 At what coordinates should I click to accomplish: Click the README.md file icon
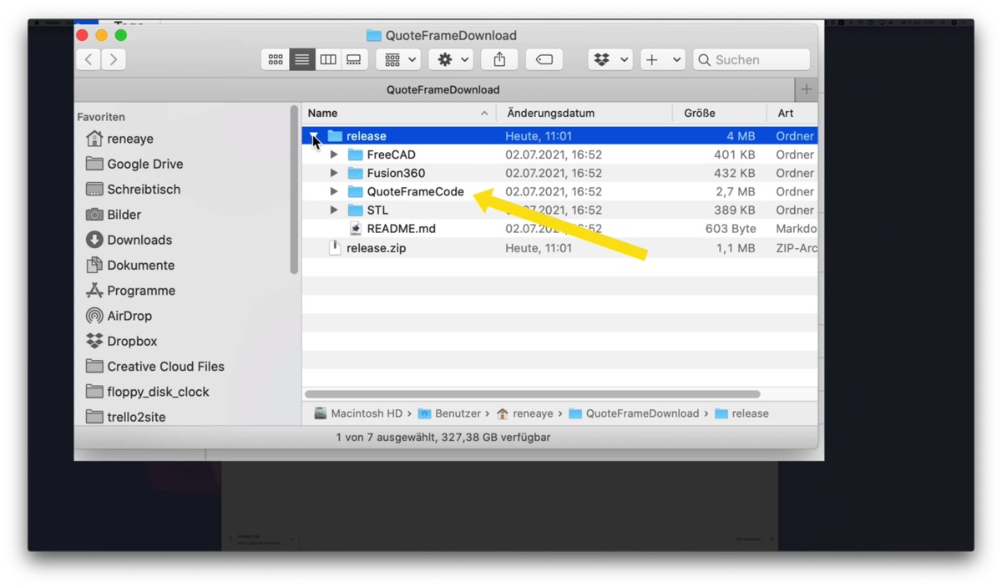tap(356, 228)
